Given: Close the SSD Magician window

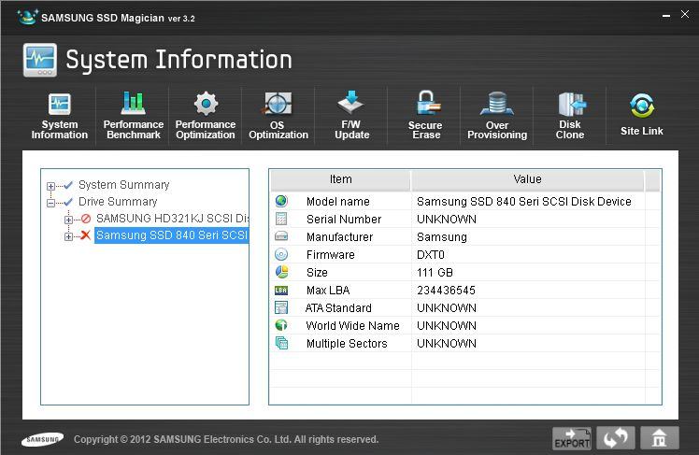Looking at the screenshot, I should (x=685, y=14).
